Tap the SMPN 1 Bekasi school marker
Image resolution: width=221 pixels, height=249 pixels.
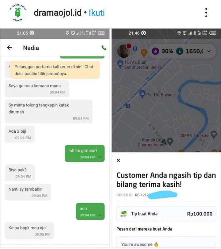pyautogui.click(x=214, y=135)
